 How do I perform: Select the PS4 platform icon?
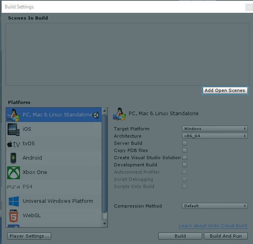[13, 187]
